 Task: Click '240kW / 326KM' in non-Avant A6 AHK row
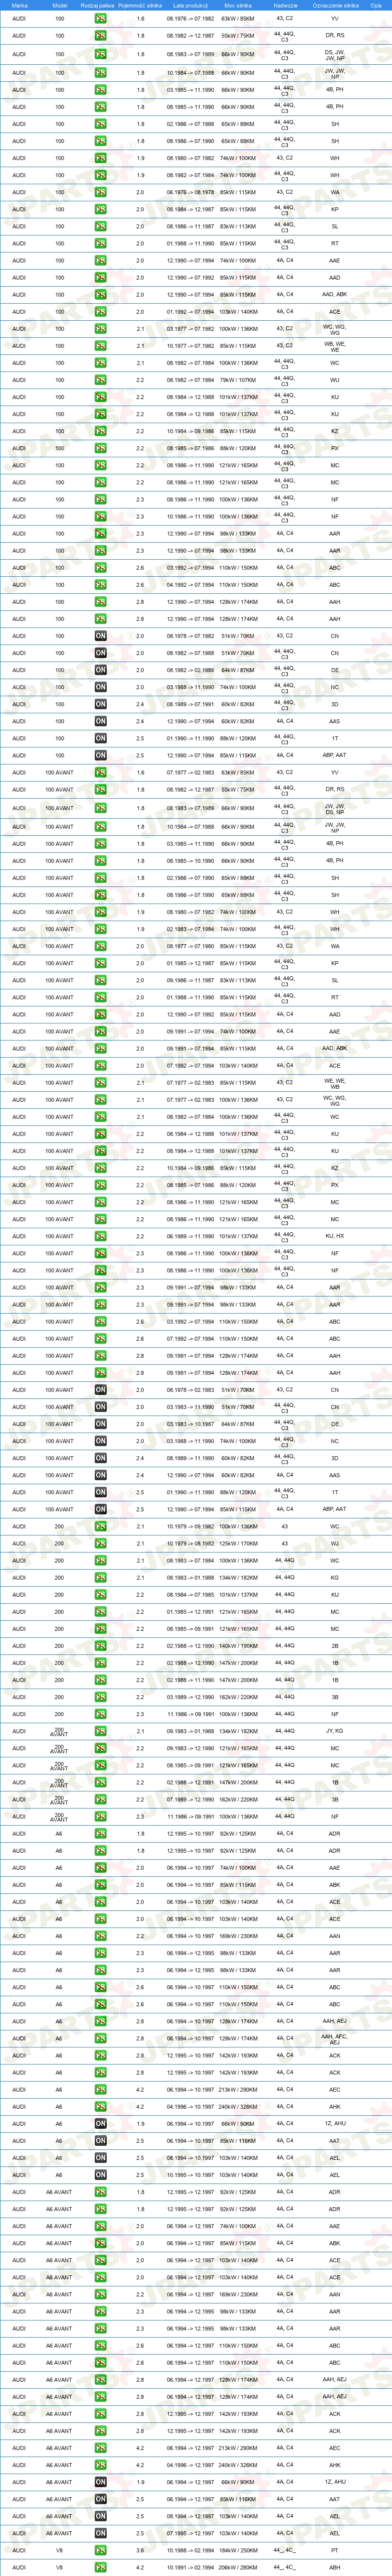239,2106
